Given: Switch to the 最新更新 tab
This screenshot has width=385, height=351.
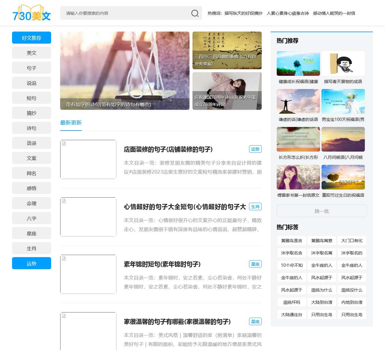Looking at the screenshot, I should click(71, 122).
